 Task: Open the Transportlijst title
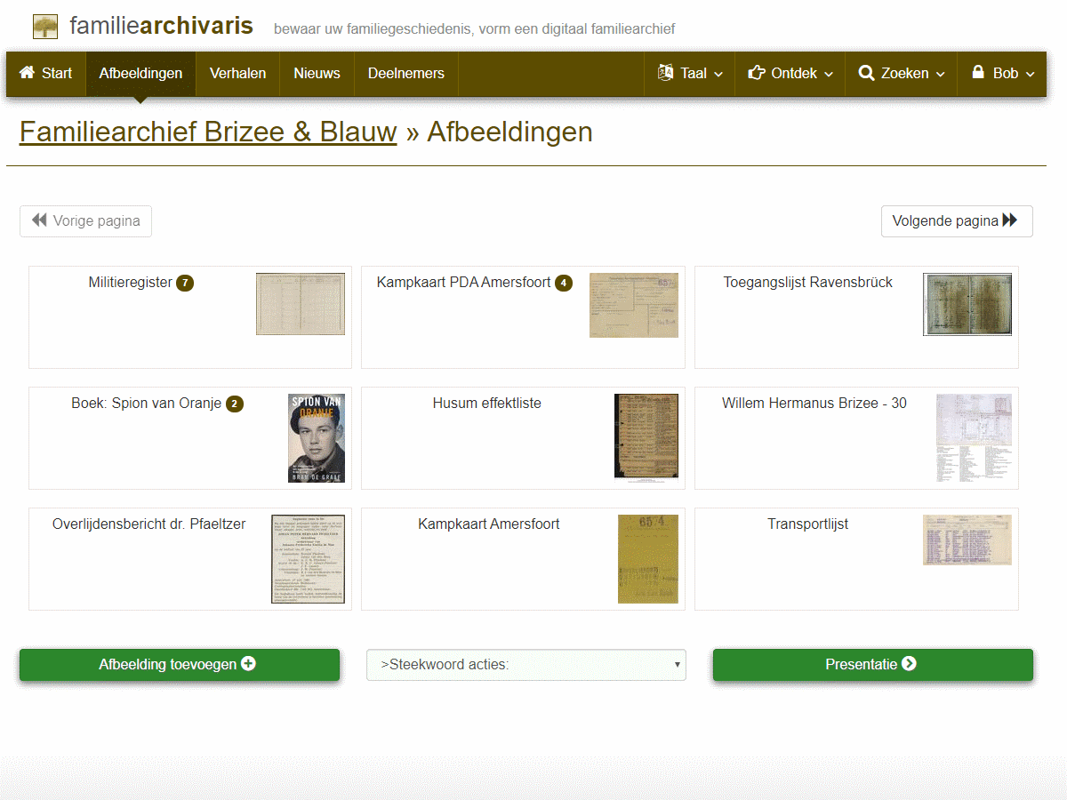pos(807,524)
